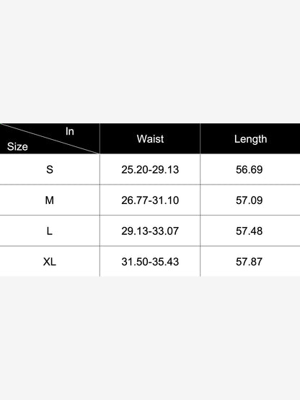Image resolution: width=300 pixels, height=400 pixels.
Task: Click length value 57.48
Action: (250, 231)
